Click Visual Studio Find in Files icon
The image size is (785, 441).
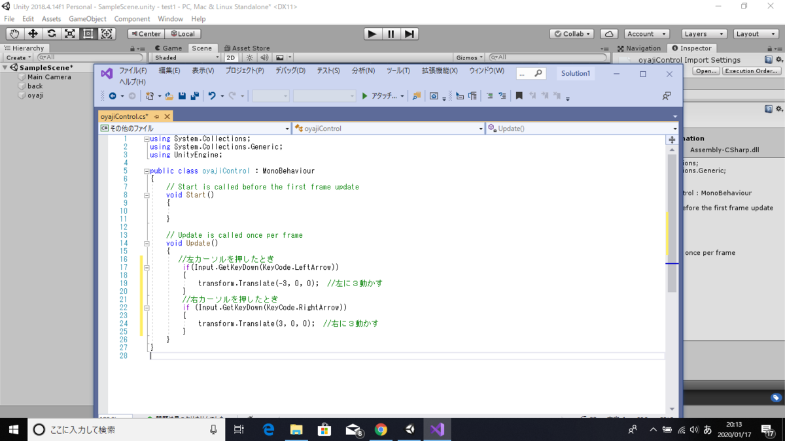click(x=416, y=96)
